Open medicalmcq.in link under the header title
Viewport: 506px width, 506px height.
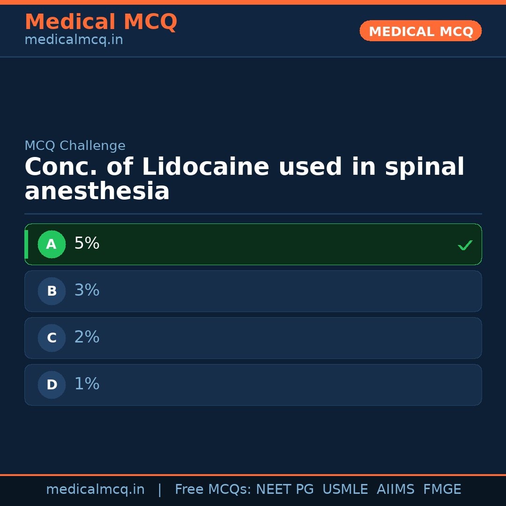(x=74, y=40)
